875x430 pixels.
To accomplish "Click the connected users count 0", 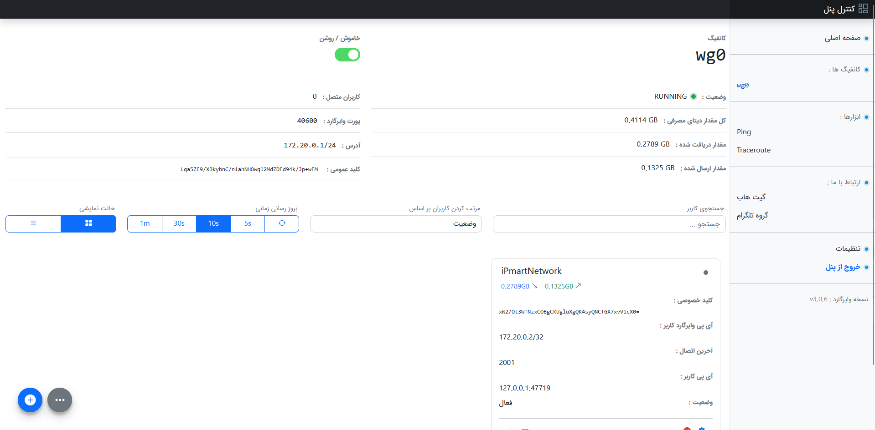I will [315, 96].
